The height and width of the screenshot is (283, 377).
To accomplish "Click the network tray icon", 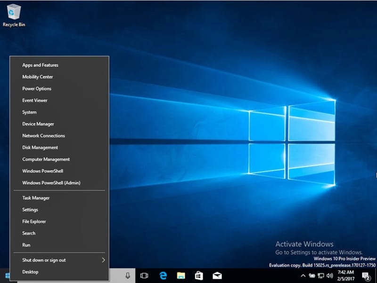I will pos(320,275).
